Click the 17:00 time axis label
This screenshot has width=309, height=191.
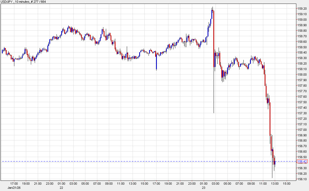point(15,184)
